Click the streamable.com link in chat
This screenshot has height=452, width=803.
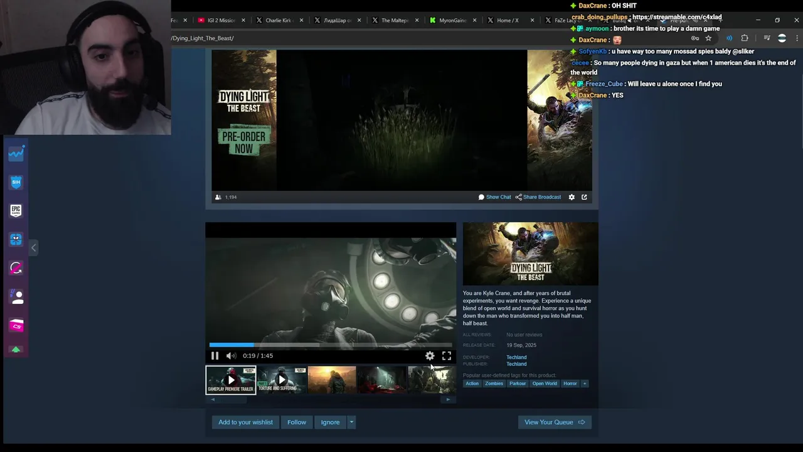(x=677, y=18)
